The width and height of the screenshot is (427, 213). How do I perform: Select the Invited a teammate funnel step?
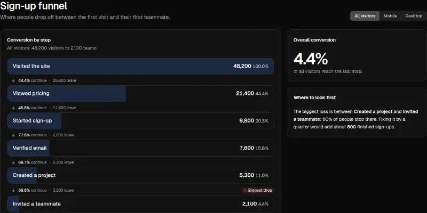[140, 204]
